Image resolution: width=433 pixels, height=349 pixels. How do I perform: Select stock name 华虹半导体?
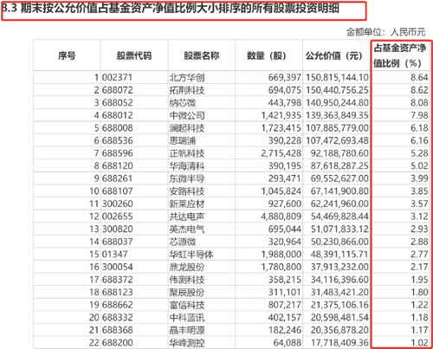[x=191, y=255]
